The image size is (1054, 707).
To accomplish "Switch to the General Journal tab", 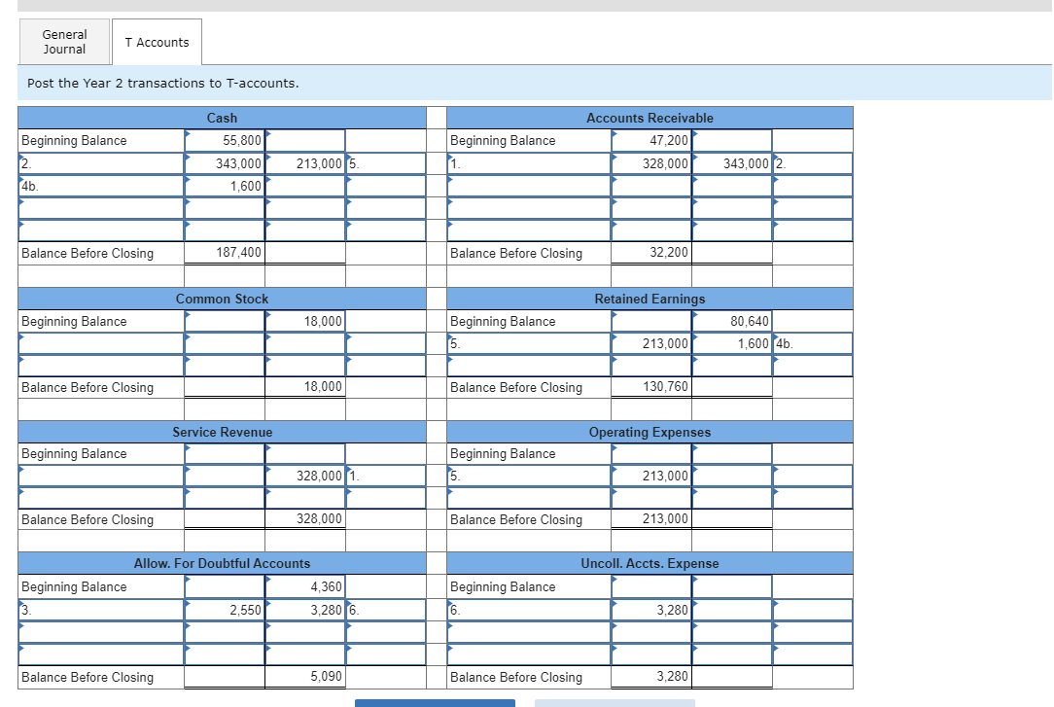I will [x=63, y=41].
